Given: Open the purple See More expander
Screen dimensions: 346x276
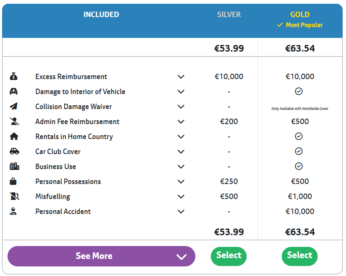Looking at the screenshot, I should 101,256.
